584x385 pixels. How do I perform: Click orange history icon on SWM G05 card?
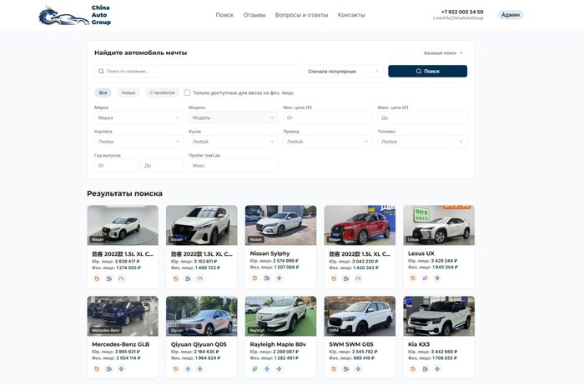(334, 369)
